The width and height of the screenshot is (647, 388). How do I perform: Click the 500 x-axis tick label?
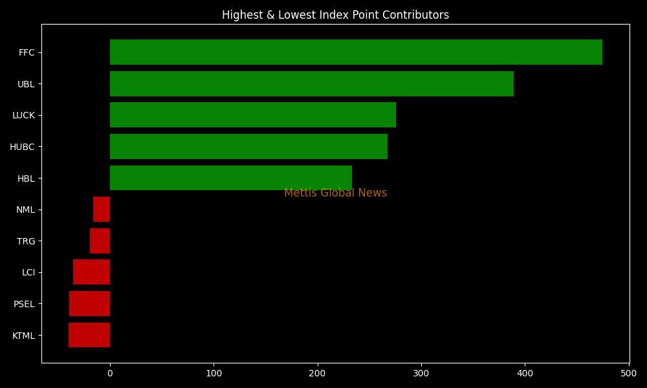628,374
